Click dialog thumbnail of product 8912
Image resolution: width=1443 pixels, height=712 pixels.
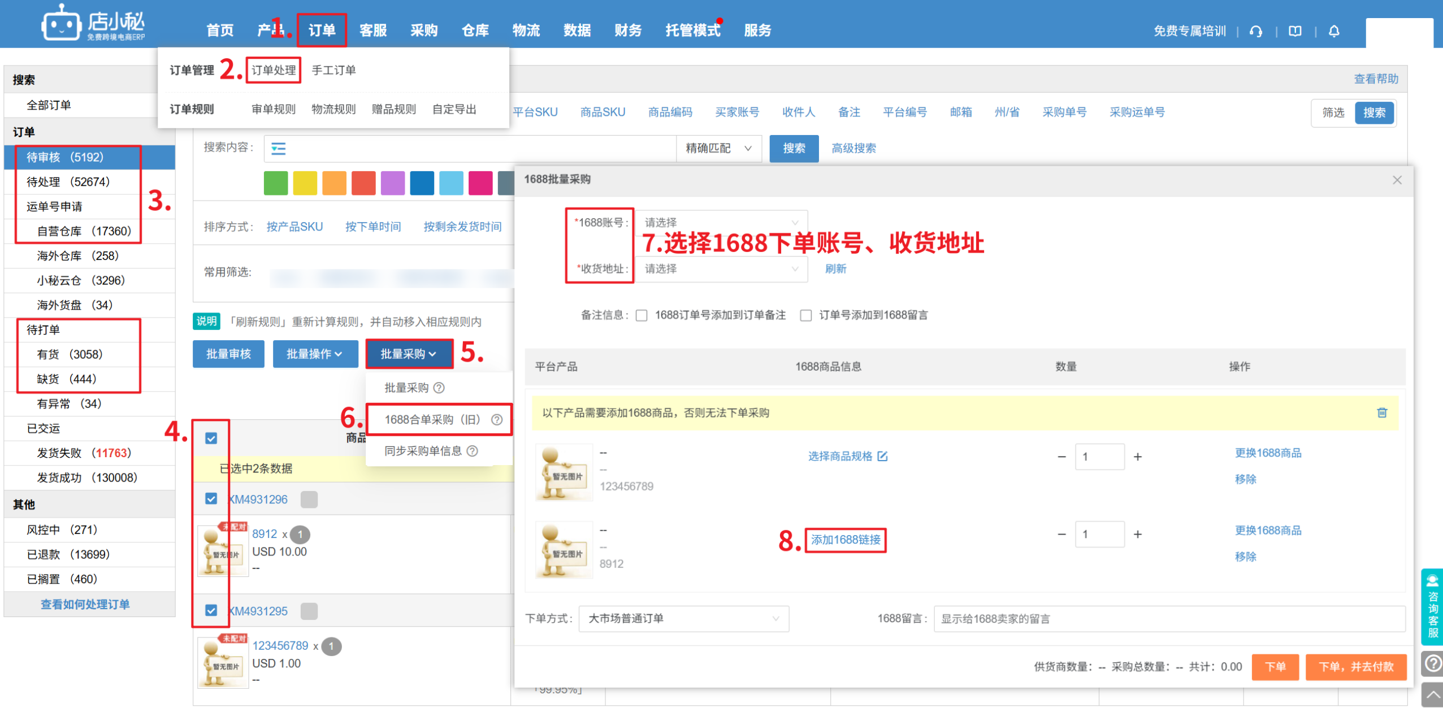tap(564, 550)
